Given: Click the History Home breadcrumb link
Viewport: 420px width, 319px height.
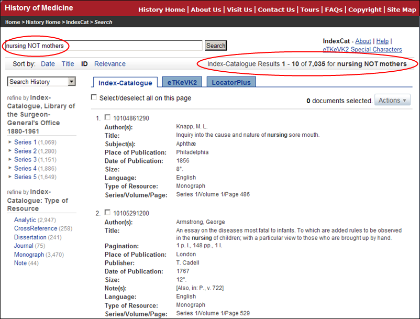Looking at the screenshot, I should pos(43,22).
